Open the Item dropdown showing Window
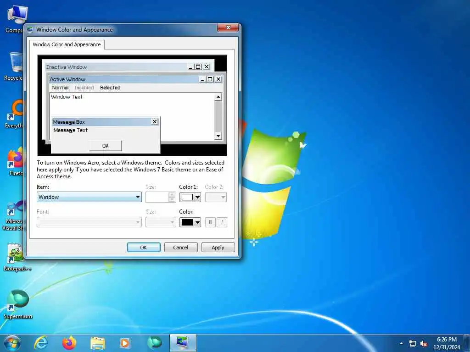 point(89,197)
